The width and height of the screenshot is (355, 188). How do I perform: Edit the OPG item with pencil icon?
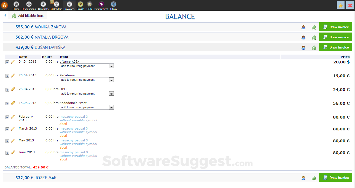(x=13, y=89)
